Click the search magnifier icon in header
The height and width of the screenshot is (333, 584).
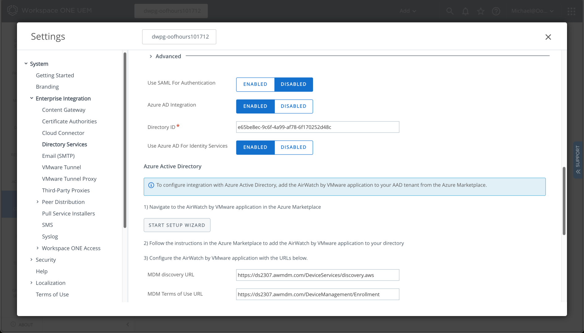click(450, 11)
